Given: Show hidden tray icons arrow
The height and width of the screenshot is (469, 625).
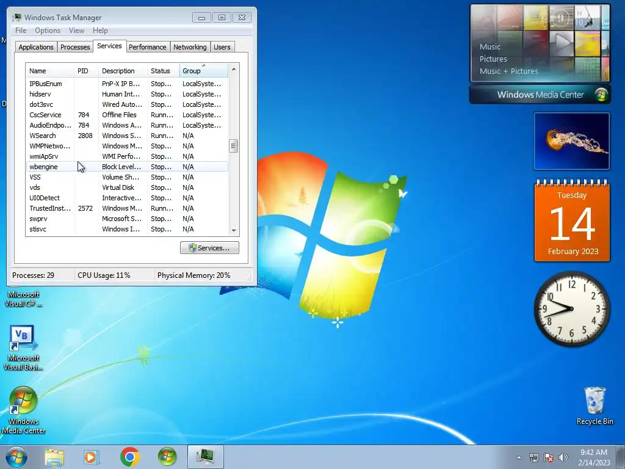Looking at the screenshot, I should coord(519,457).
